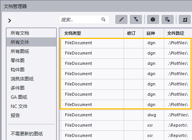Select the 报告 category
This screenshot has height=140, width=192.
(31, 115)
